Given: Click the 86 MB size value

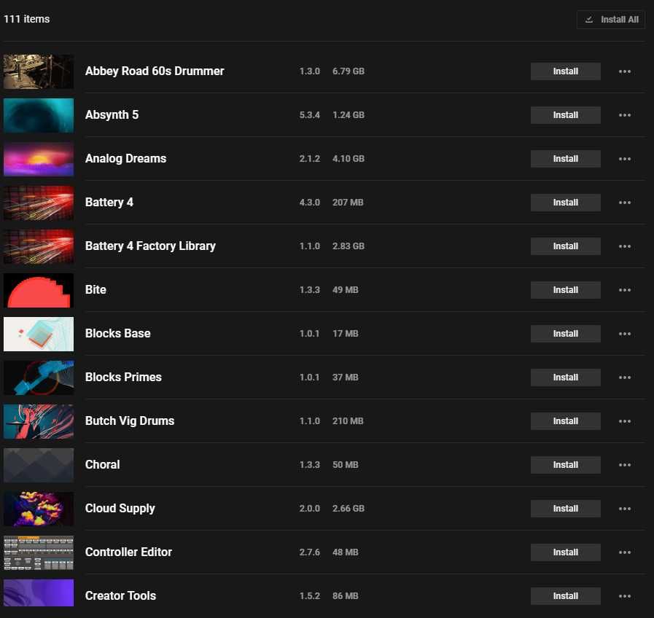Looking at the screenshot, I should (x=346, y=596).
